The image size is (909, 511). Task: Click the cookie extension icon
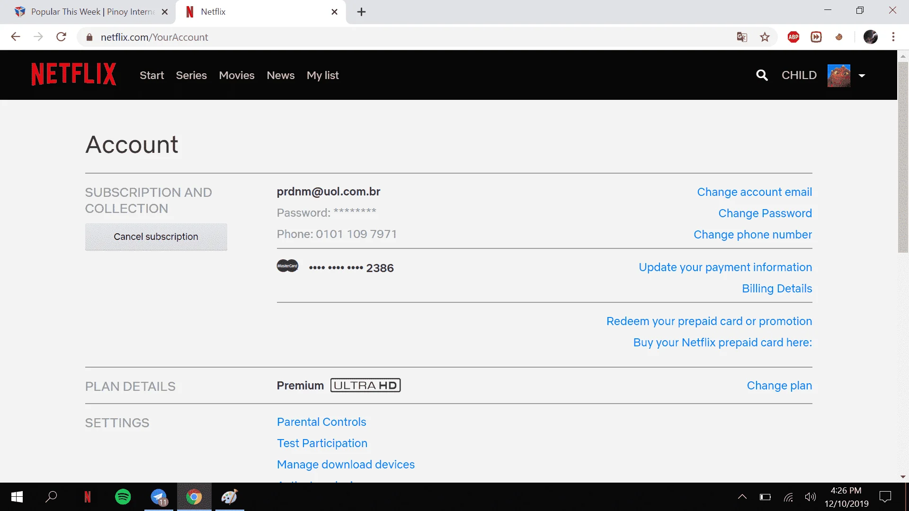(x=839, y=37)
